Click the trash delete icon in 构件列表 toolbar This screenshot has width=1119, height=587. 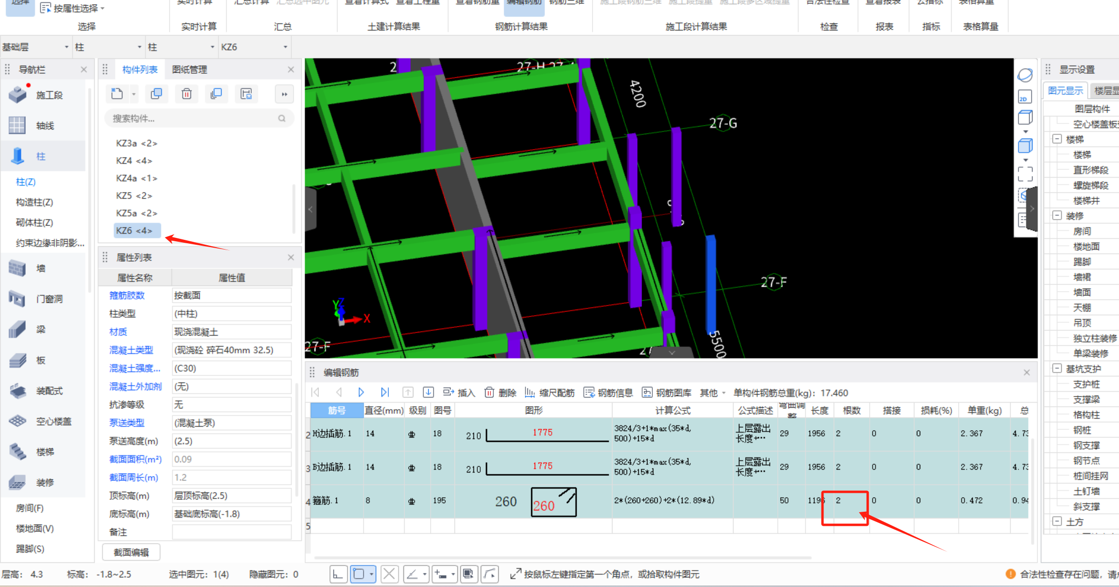click(x=187, y=94)
